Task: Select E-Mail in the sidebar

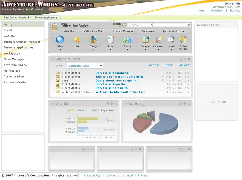Action: [x=8, y=30]
